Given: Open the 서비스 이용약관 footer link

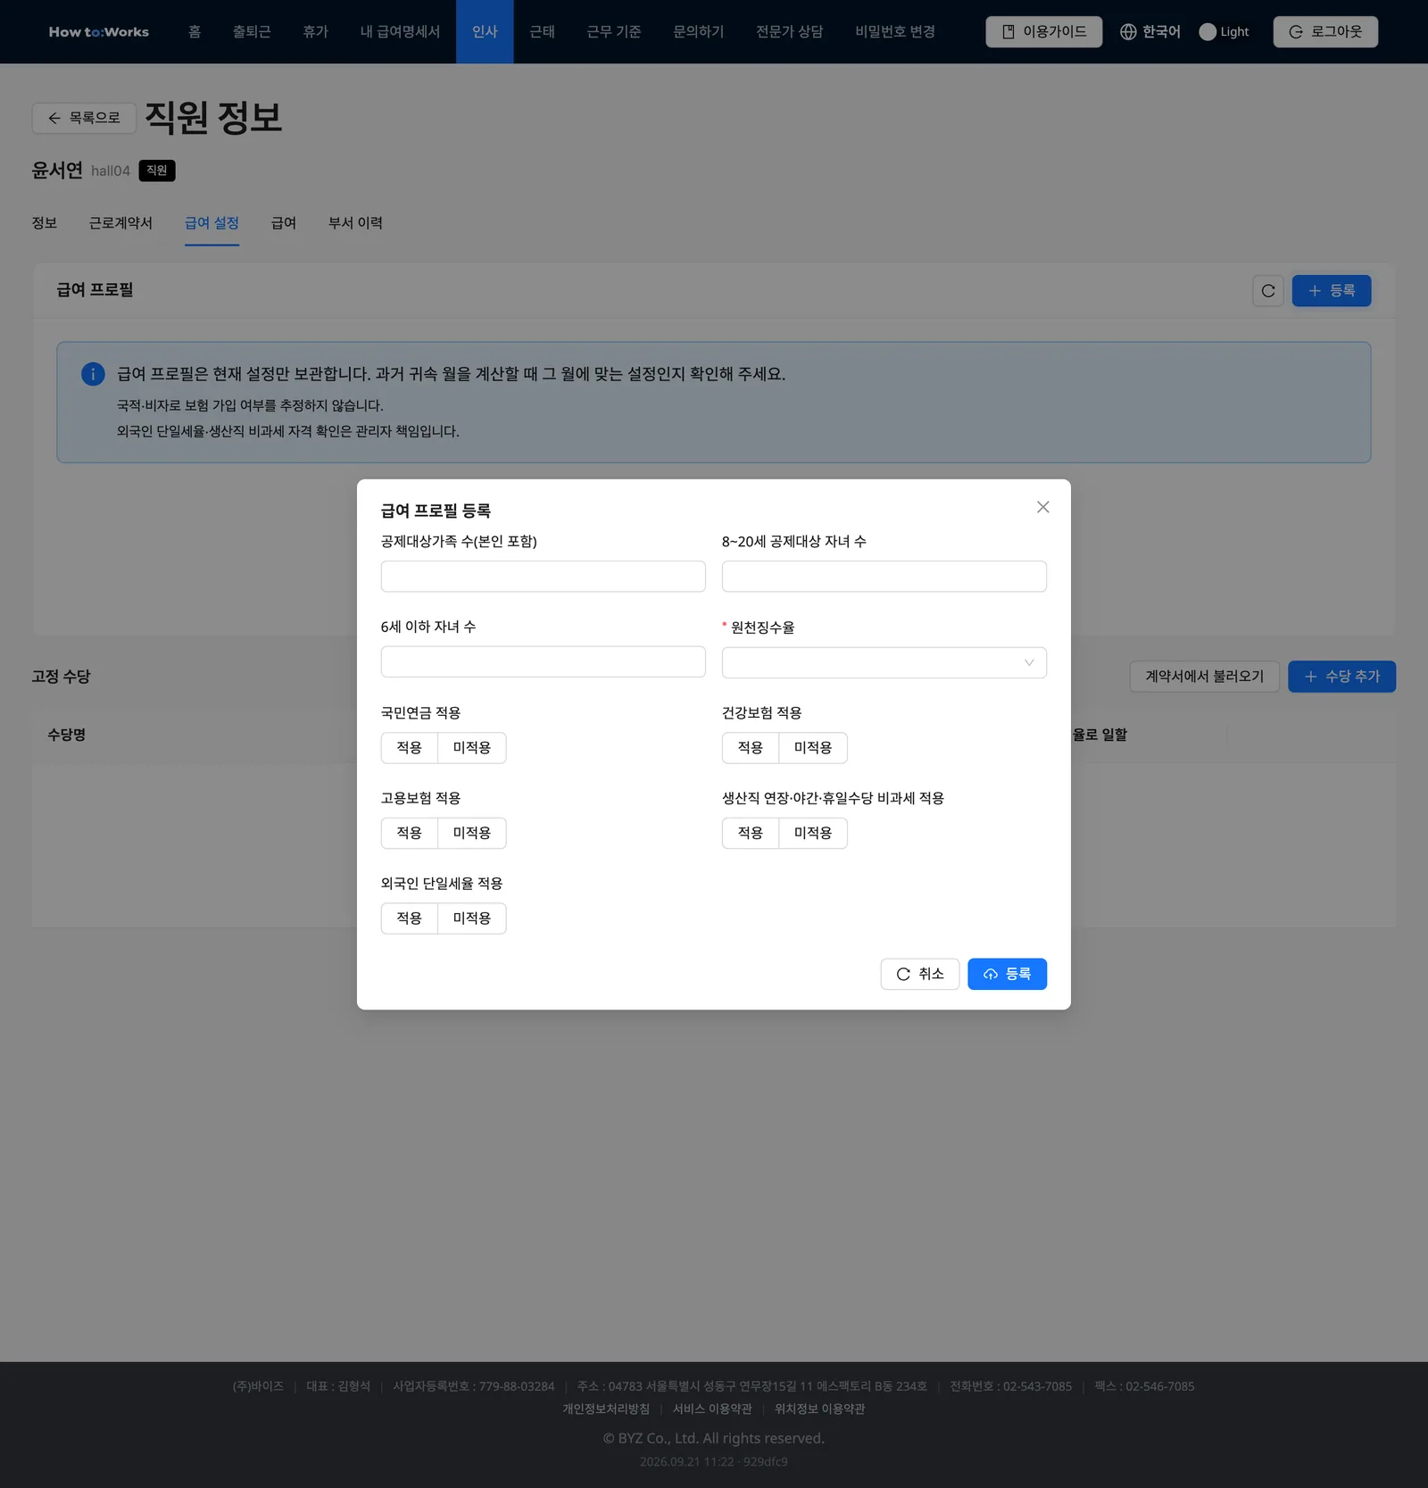Looking at the screenshot, I should [712, 1409].
